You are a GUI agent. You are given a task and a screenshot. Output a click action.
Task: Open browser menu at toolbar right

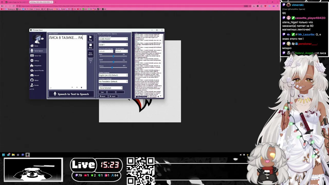(x=278, y=6)
